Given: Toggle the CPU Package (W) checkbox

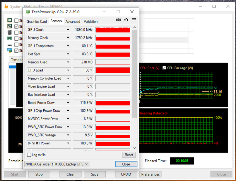Looking at the screenshot, I should [164, 68].
